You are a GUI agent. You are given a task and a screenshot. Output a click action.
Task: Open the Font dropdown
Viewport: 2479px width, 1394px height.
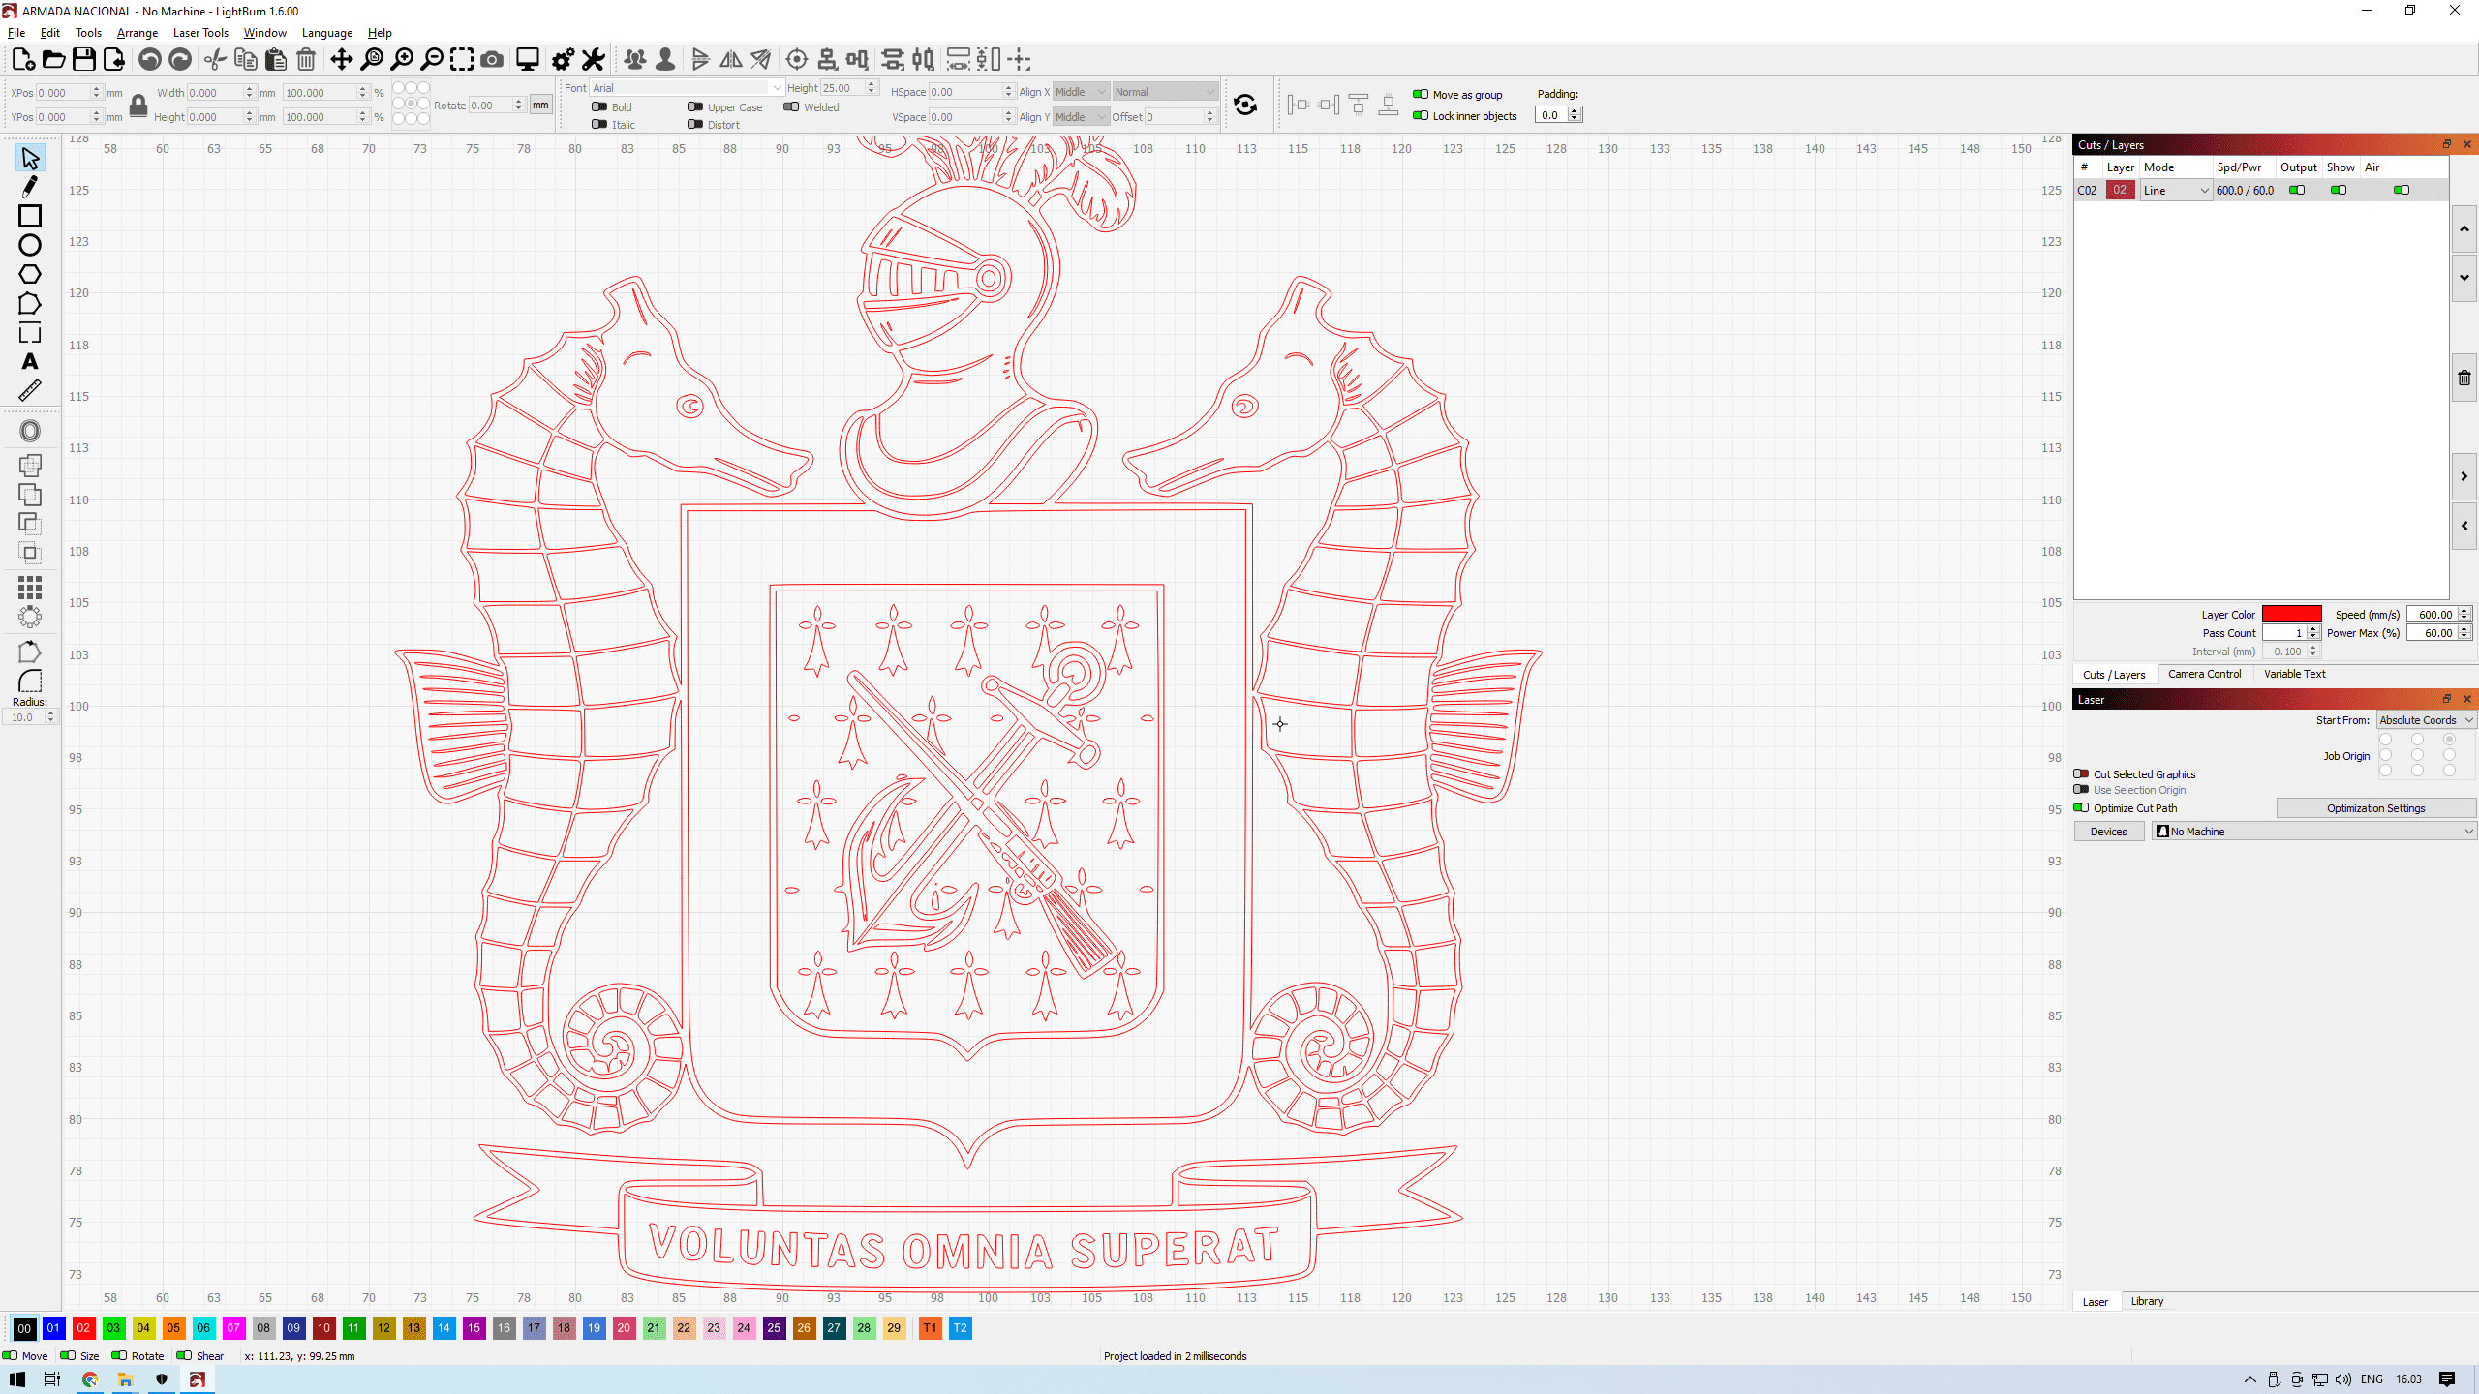tap(687, 88)
